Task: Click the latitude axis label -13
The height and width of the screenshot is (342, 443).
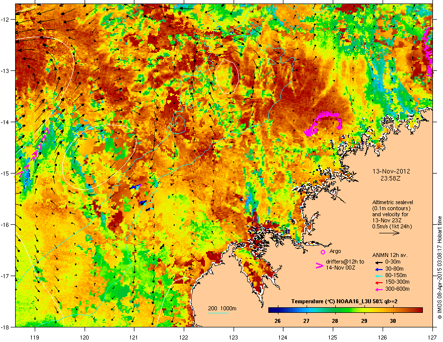Action: [6, 71]
